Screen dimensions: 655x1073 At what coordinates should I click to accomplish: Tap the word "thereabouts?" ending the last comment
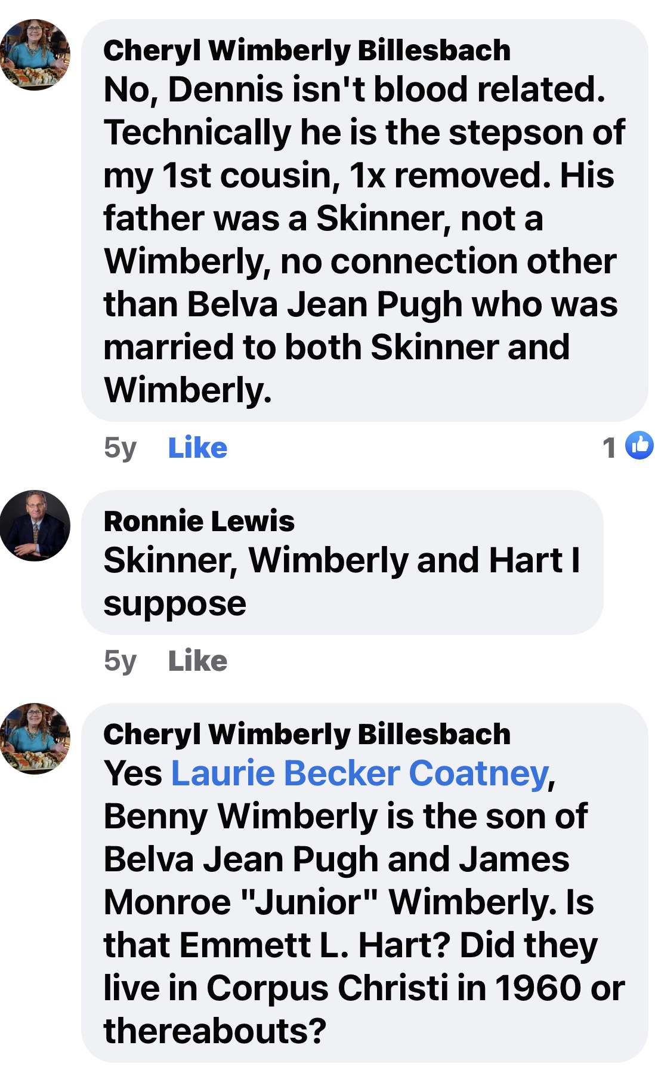[215, 1031]
